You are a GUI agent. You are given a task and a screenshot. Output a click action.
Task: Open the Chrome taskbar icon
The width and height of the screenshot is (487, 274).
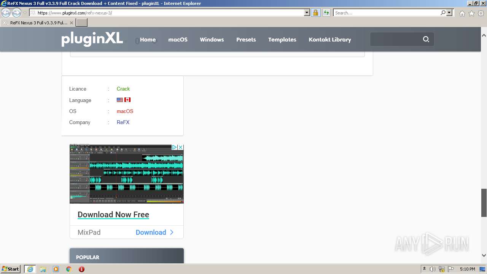[x=68, y=269]
